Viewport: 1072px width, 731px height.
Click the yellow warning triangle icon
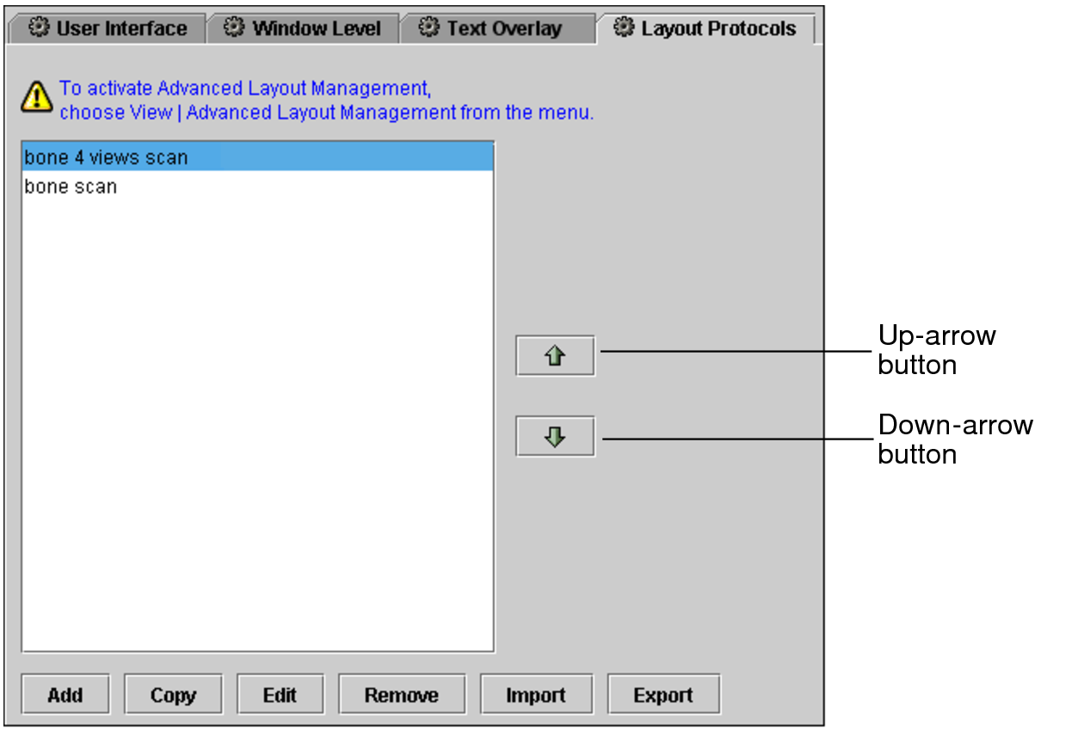(x=36, y=97)
